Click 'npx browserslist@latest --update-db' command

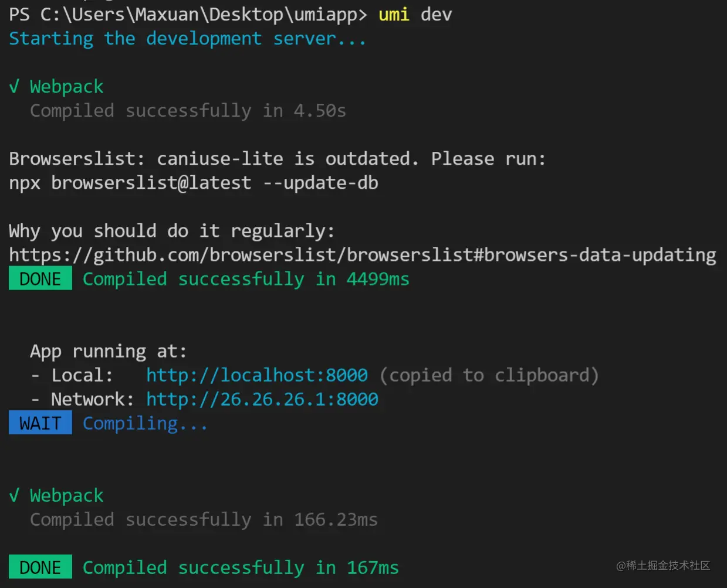194,183
